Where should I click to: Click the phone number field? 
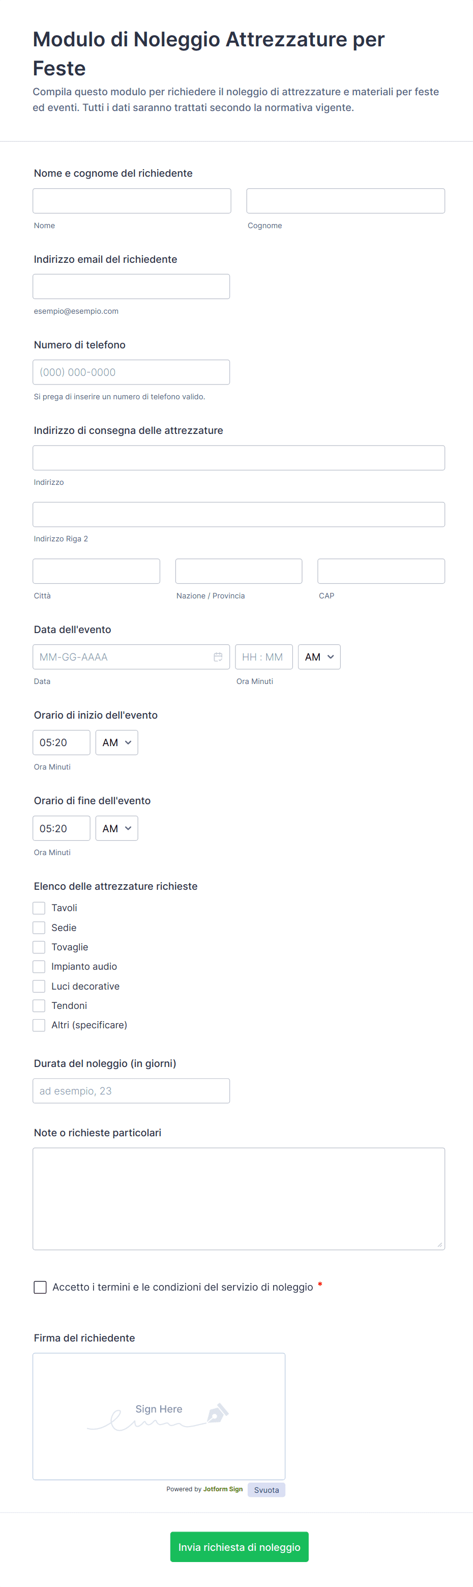point(131,372)
